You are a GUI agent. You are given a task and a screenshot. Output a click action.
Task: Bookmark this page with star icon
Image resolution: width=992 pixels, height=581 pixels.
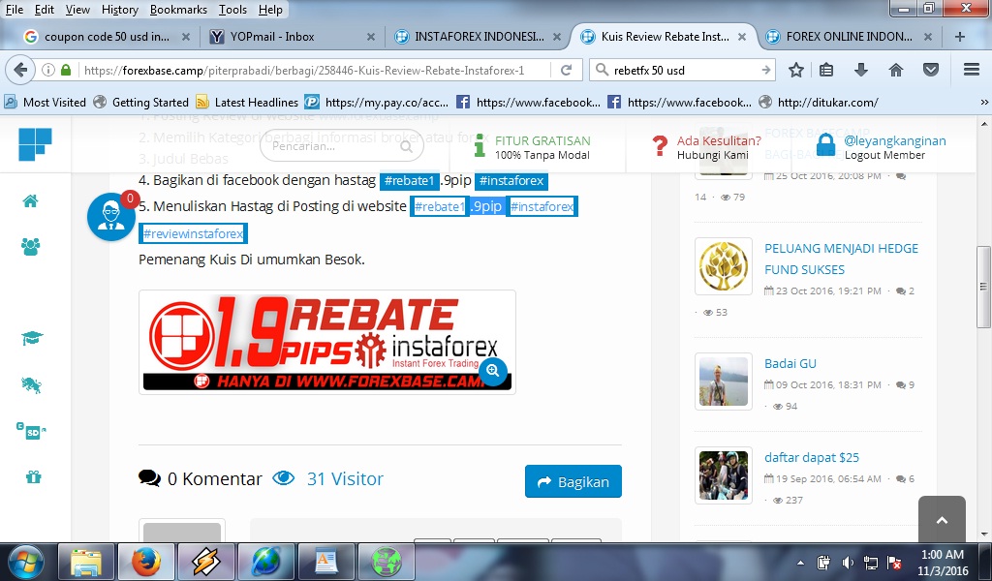tap(796, 70)
